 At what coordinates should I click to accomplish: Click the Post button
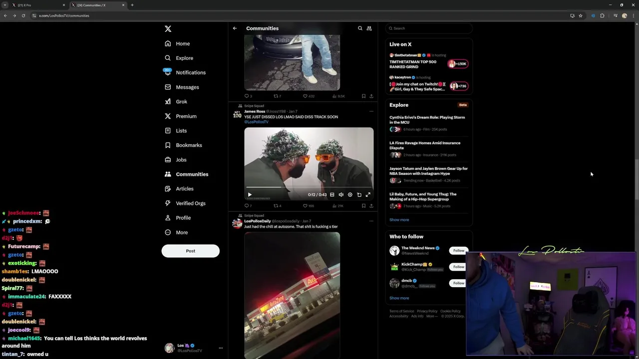tap(190, 251)
